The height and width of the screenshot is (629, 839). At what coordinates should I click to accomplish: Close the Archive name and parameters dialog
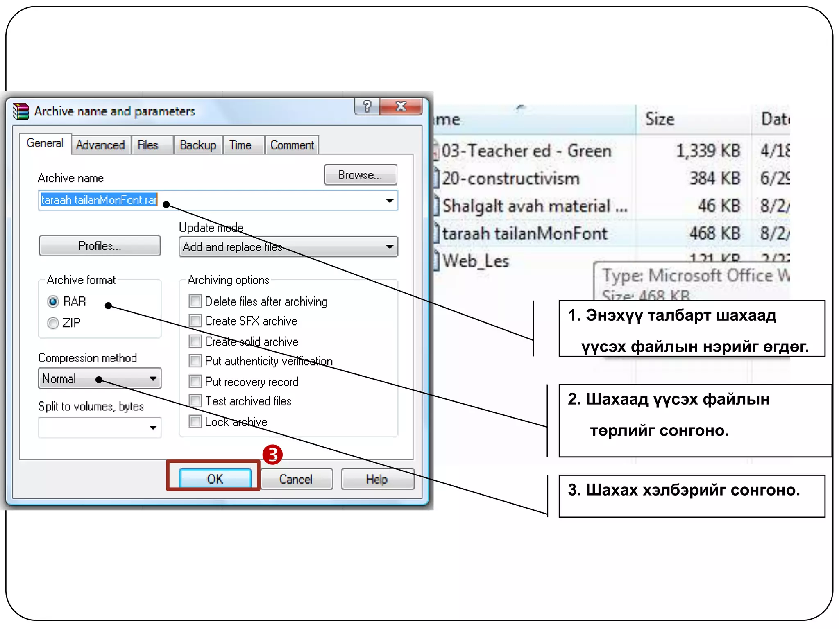[401, 106]
